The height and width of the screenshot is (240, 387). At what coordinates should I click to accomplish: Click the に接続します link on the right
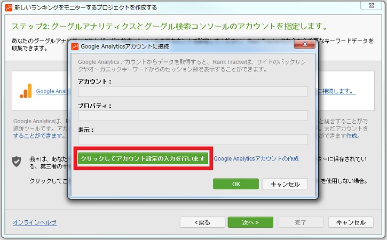tap(337, 91)
